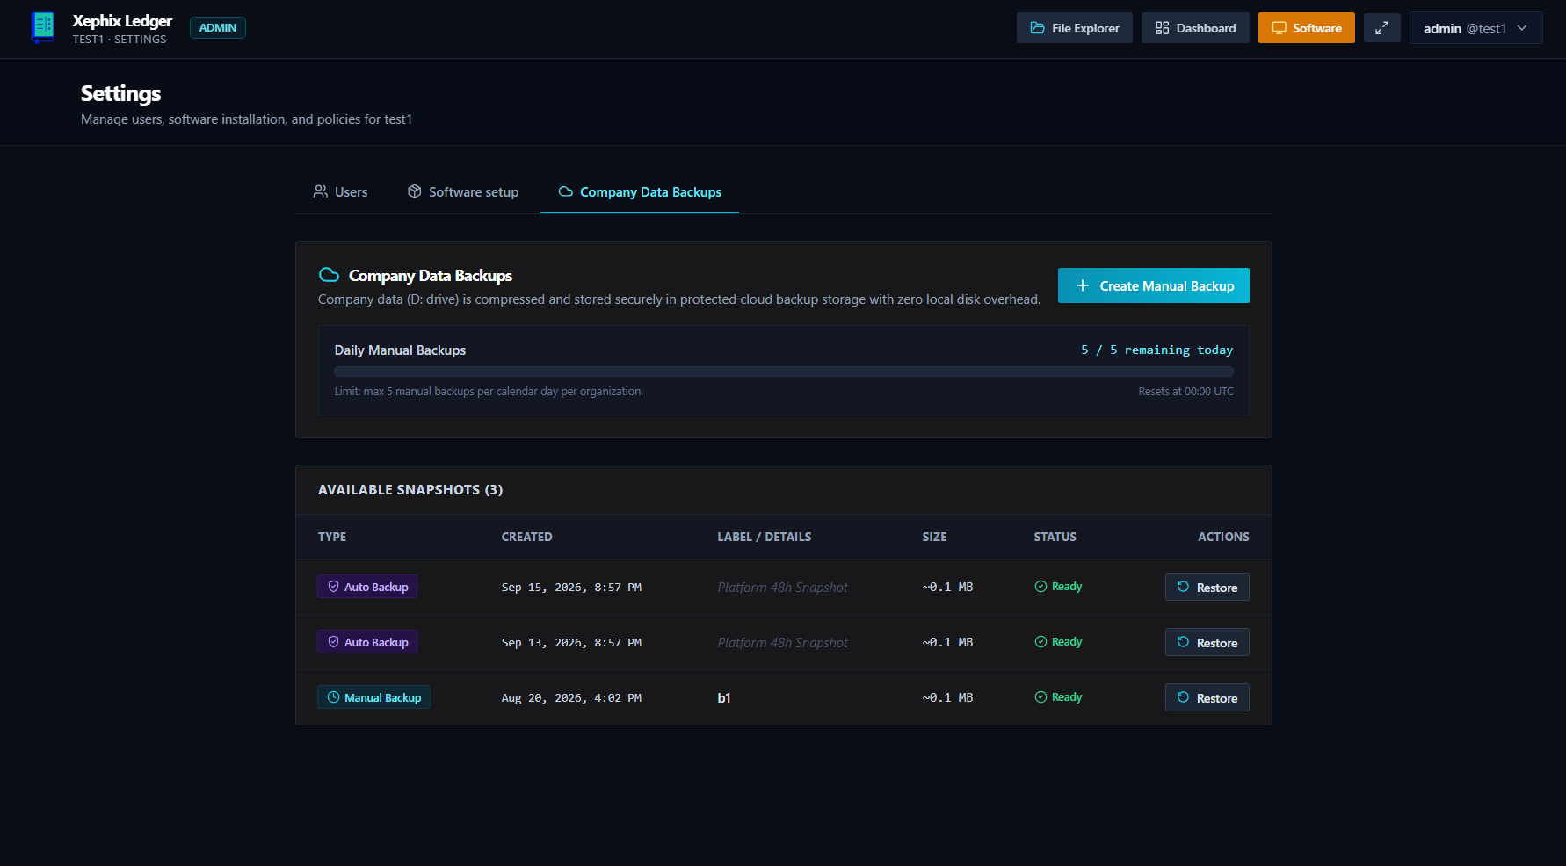Click the 'b1' backup label
This screenshot has width=1566, height=866.
pyautogui.click(x=724, y=698)
